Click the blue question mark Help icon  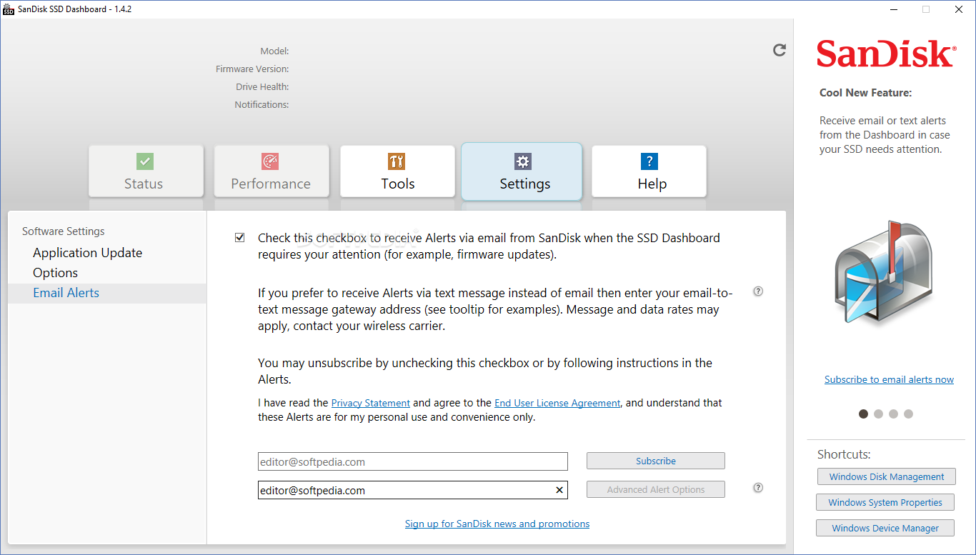[x=649, y=161]
